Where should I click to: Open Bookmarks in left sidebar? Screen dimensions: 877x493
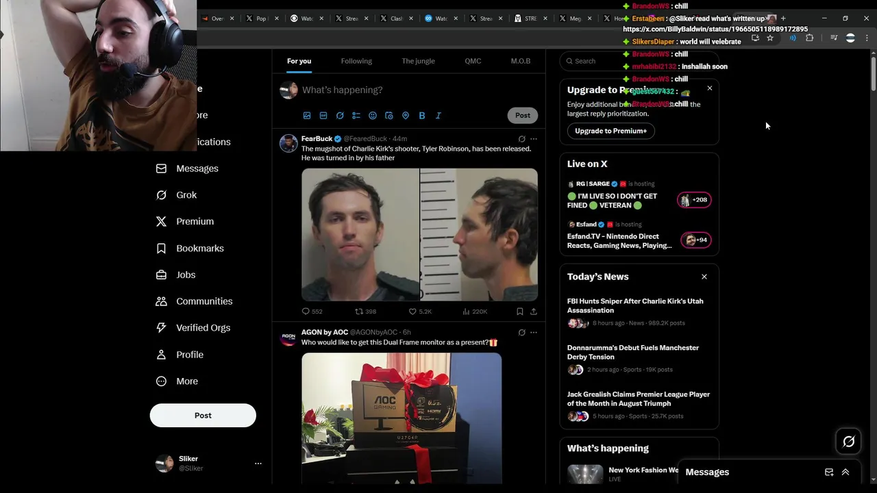coord(190,249)
